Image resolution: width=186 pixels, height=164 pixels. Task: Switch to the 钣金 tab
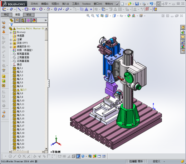click(29, 15)
